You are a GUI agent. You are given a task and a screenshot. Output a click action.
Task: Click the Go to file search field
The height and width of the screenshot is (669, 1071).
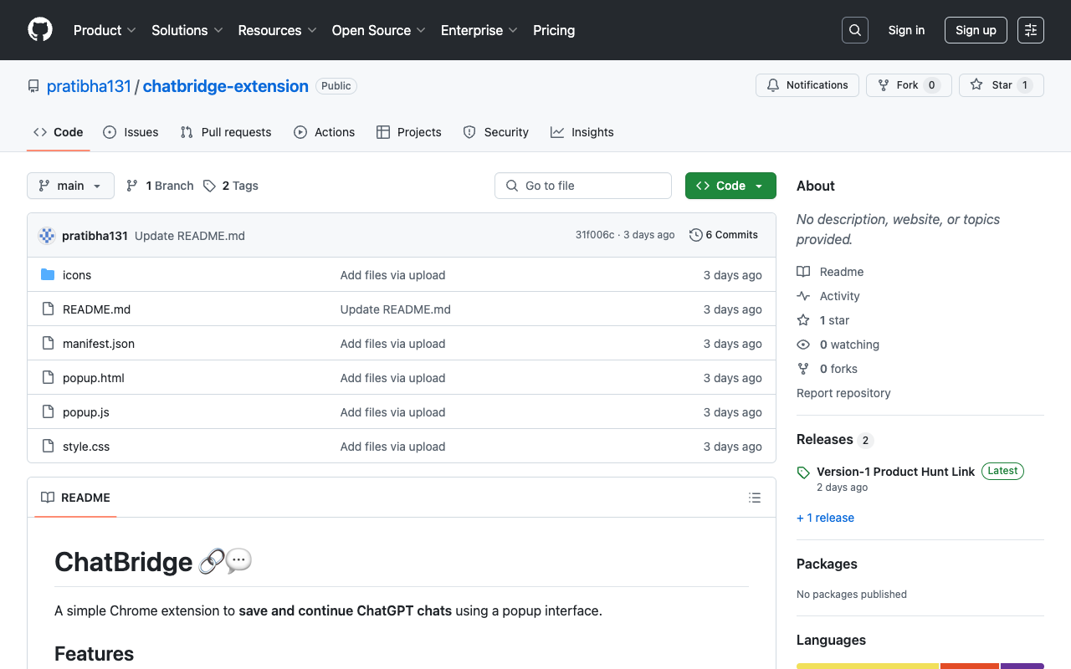[x=583, y=185]
